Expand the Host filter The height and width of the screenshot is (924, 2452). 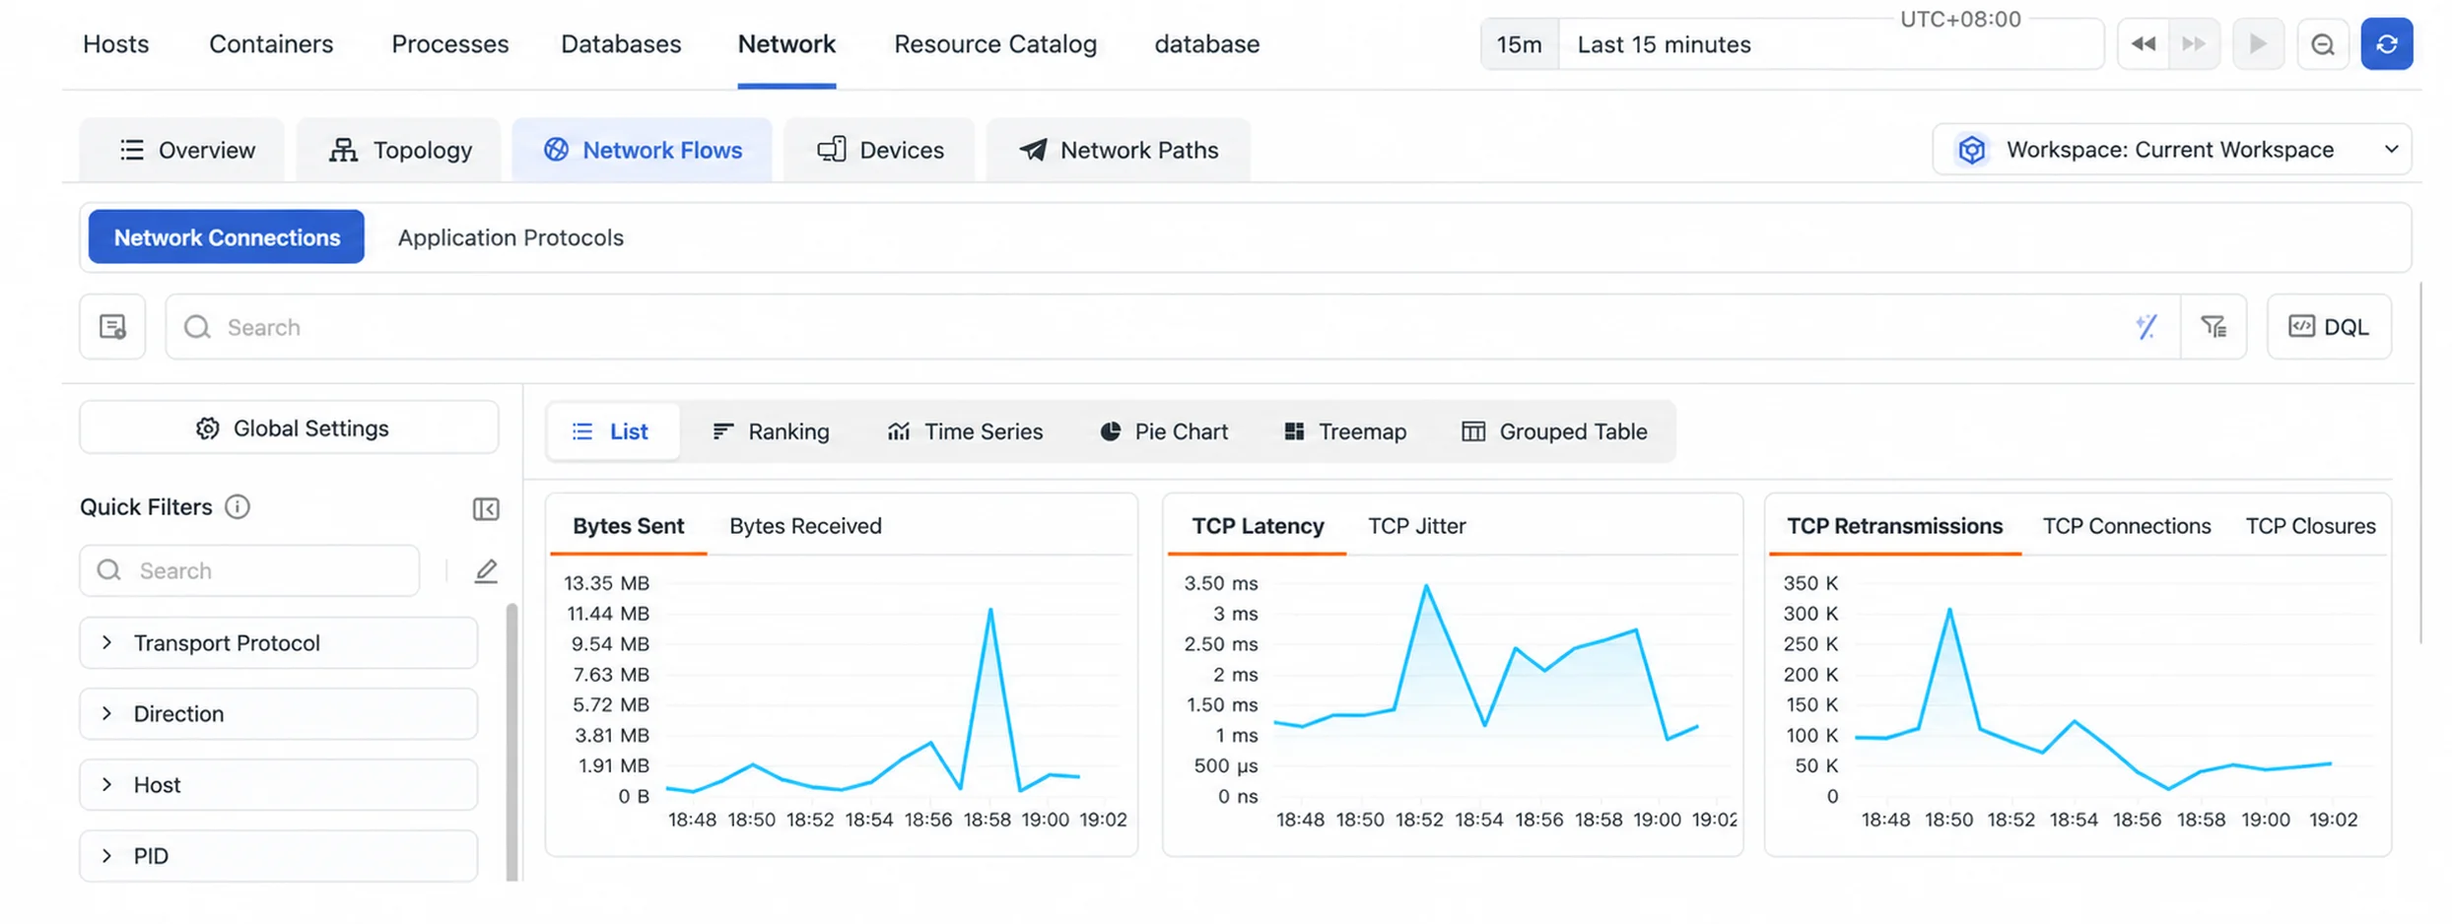(x=279, y=785)
